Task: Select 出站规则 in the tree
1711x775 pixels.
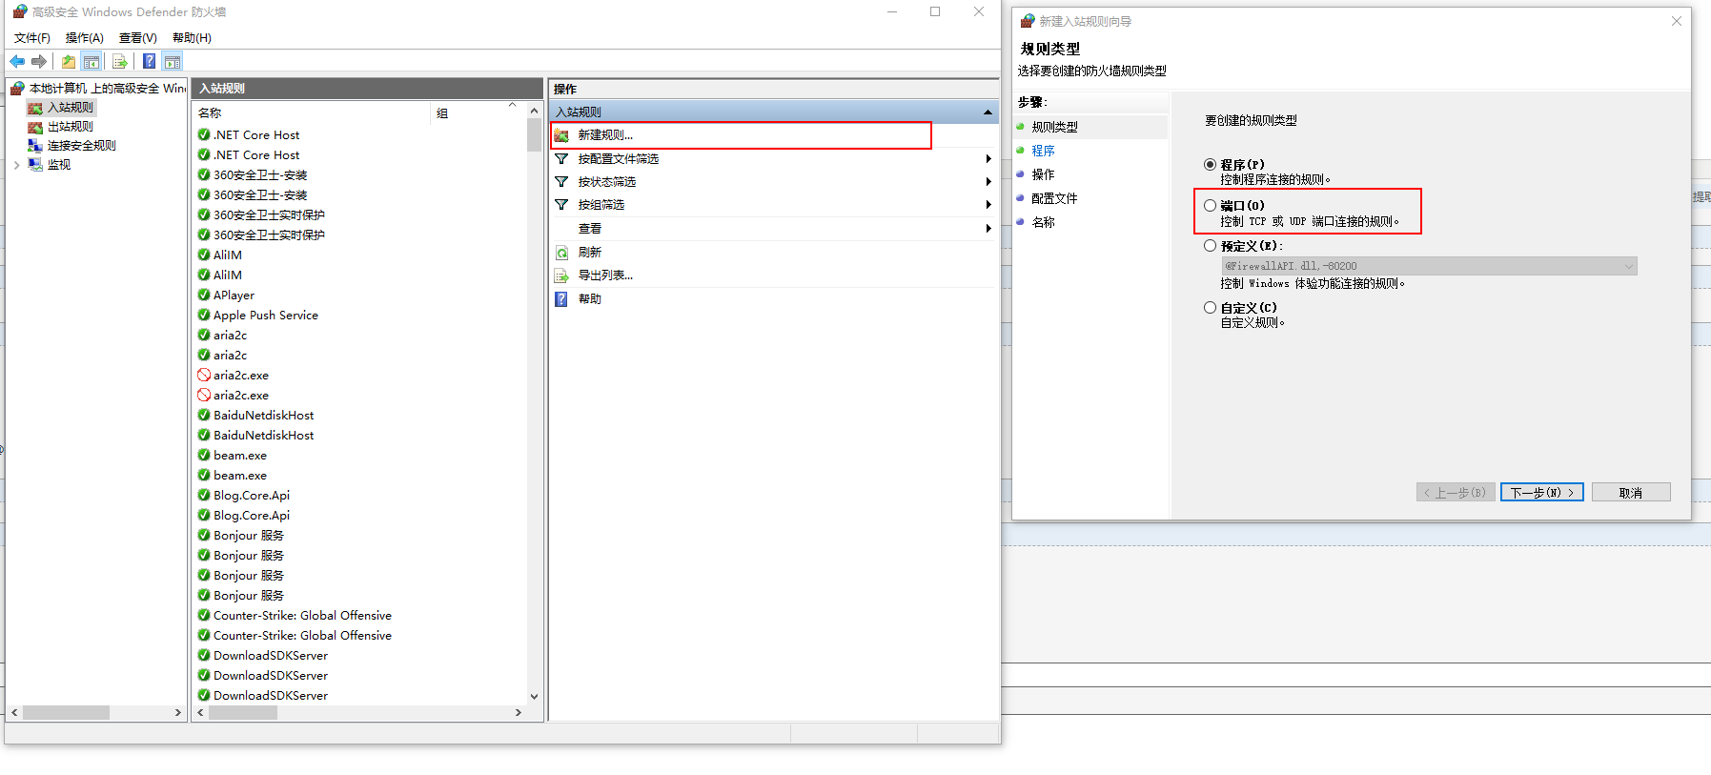Action: pos(71,127)
